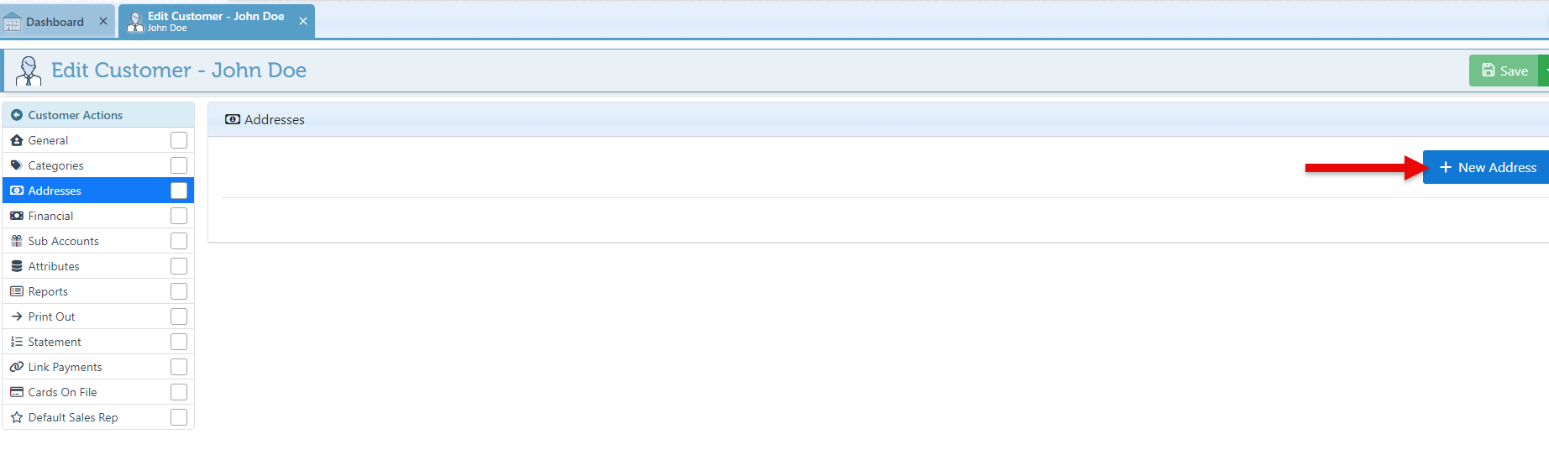Click the green Save button
Screen dimensions: 1549x455
pos(1504,71)
